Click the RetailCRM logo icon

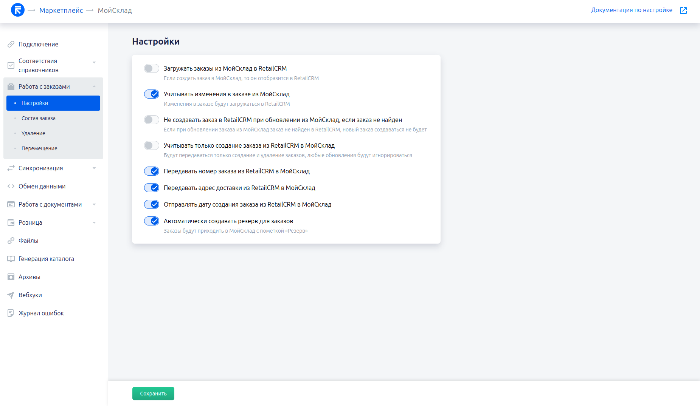(18, 10)
